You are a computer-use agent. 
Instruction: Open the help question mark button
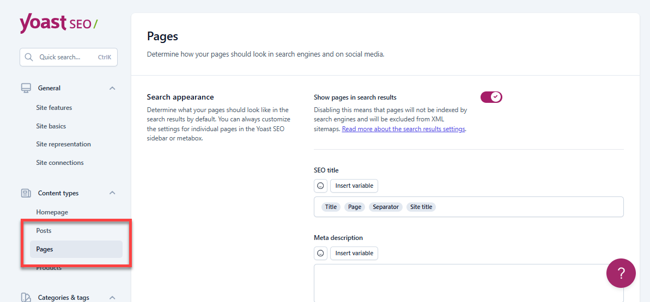(x=621, y=273)
